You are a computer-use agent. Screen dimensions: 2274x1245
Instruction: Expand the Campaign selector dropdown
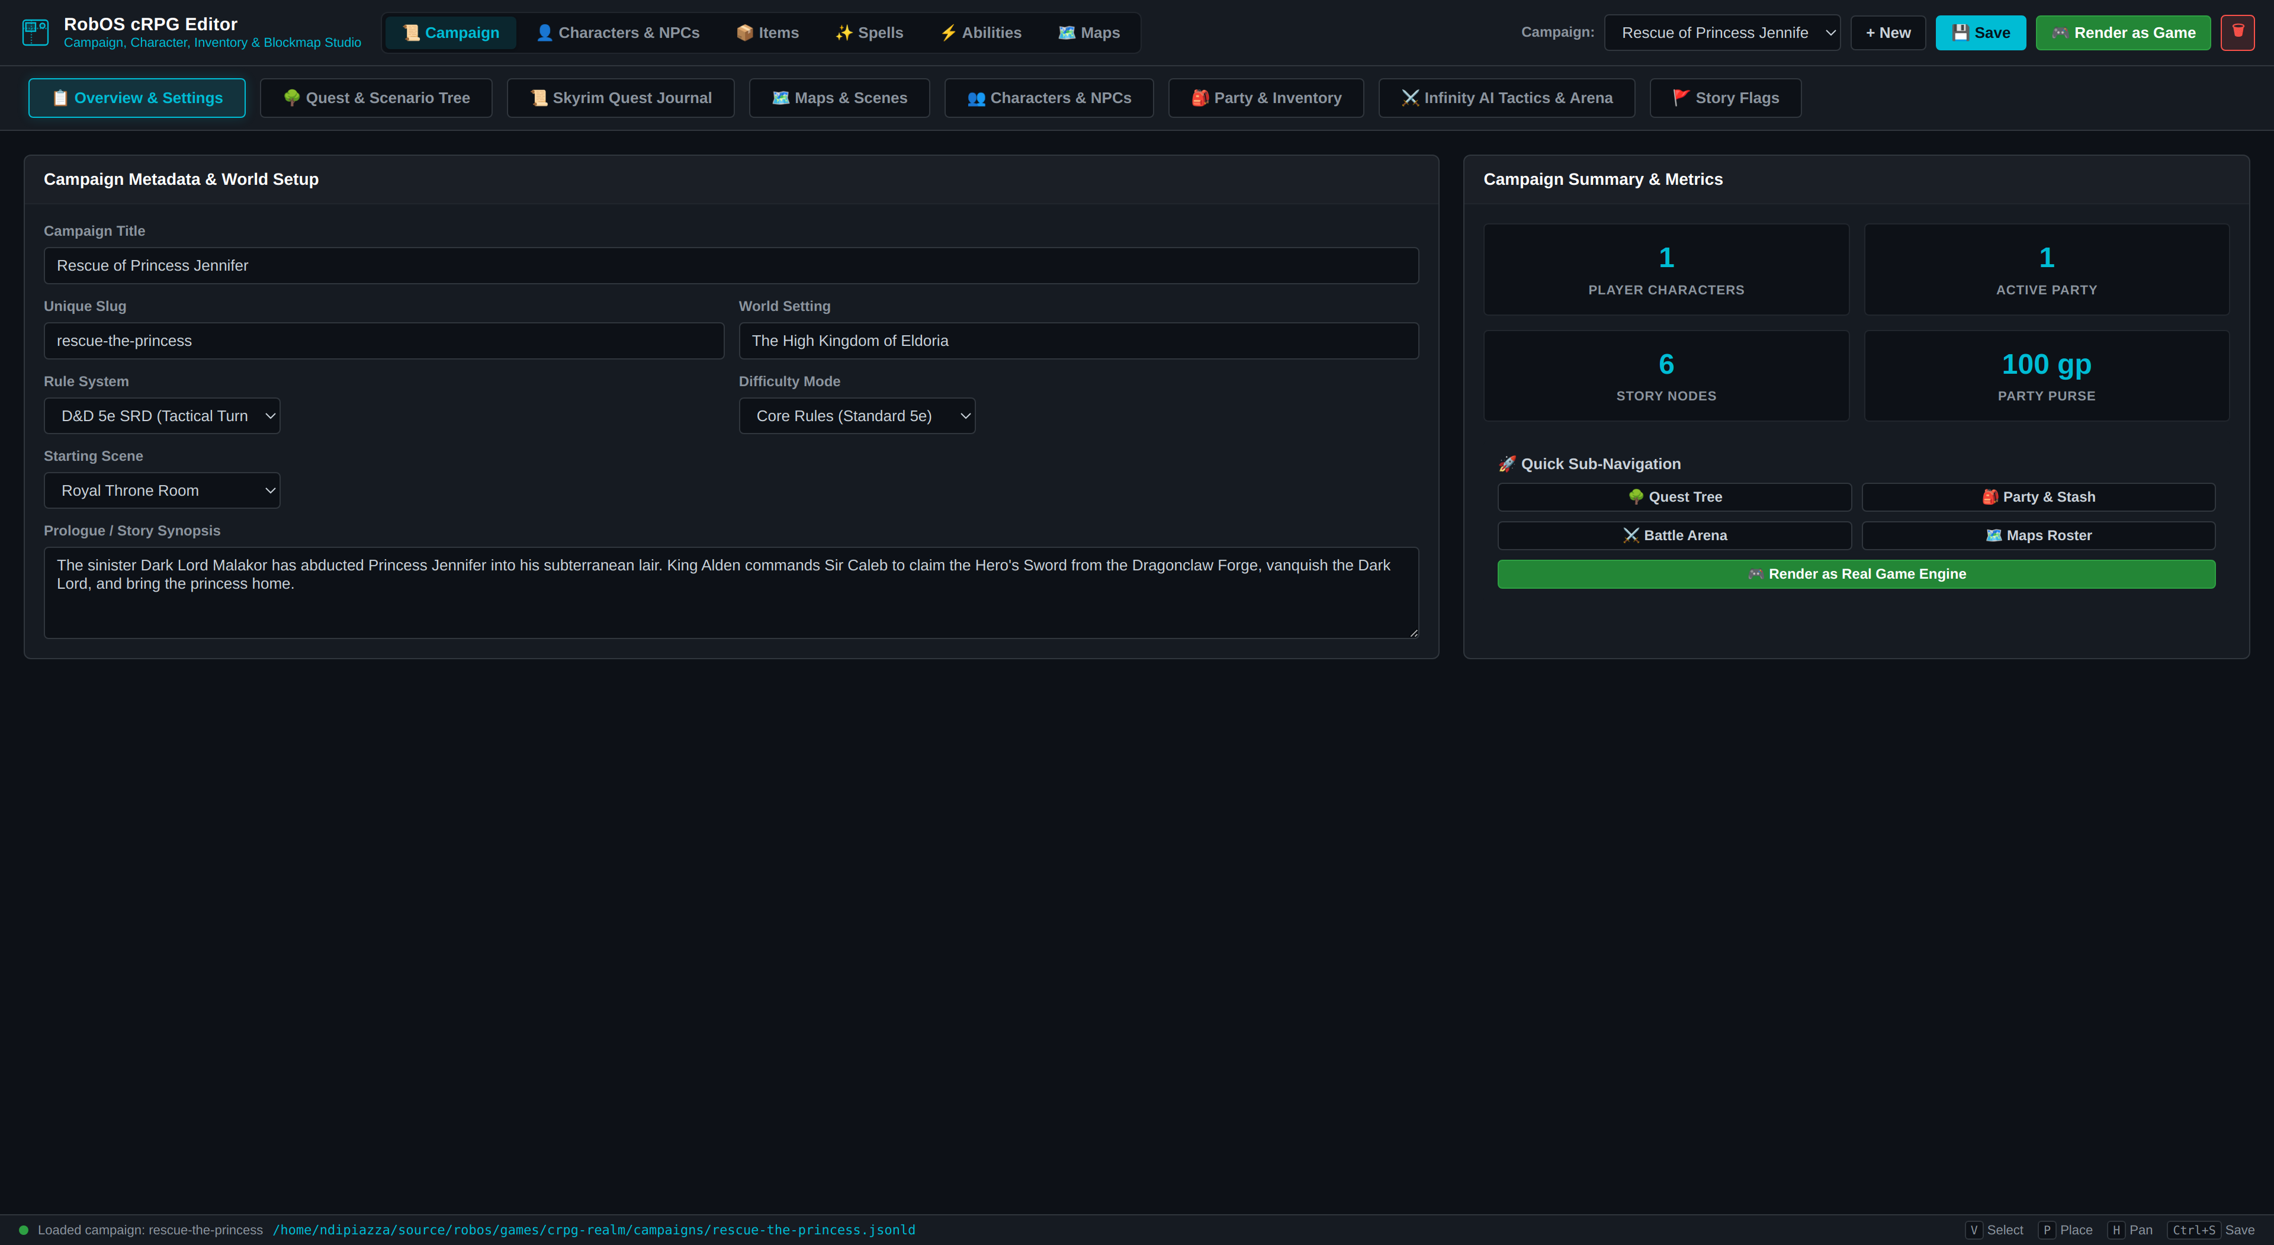[1721, 33]
